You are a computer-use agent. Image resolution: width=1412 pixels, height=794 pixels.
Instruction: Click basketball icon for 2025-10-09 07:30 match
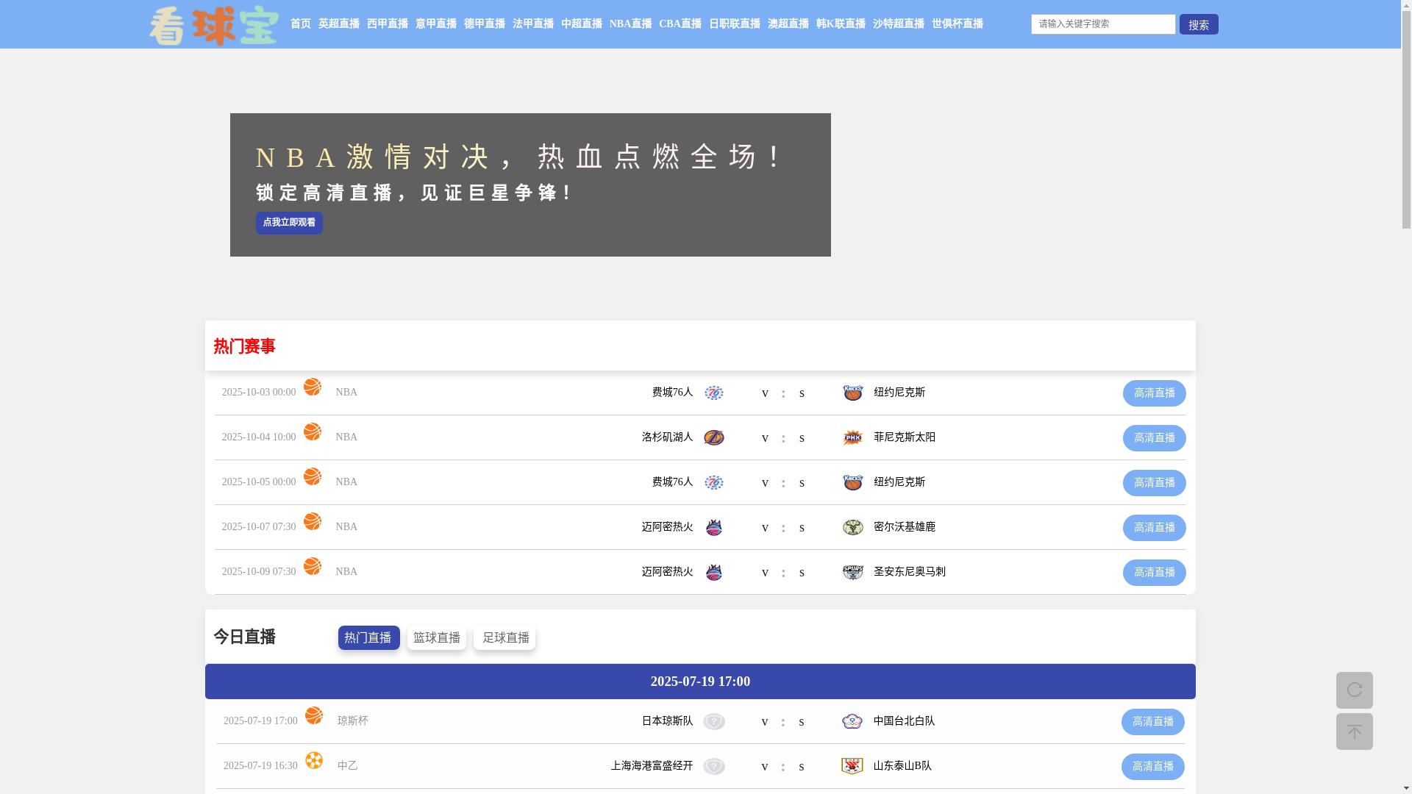point(313,566)
